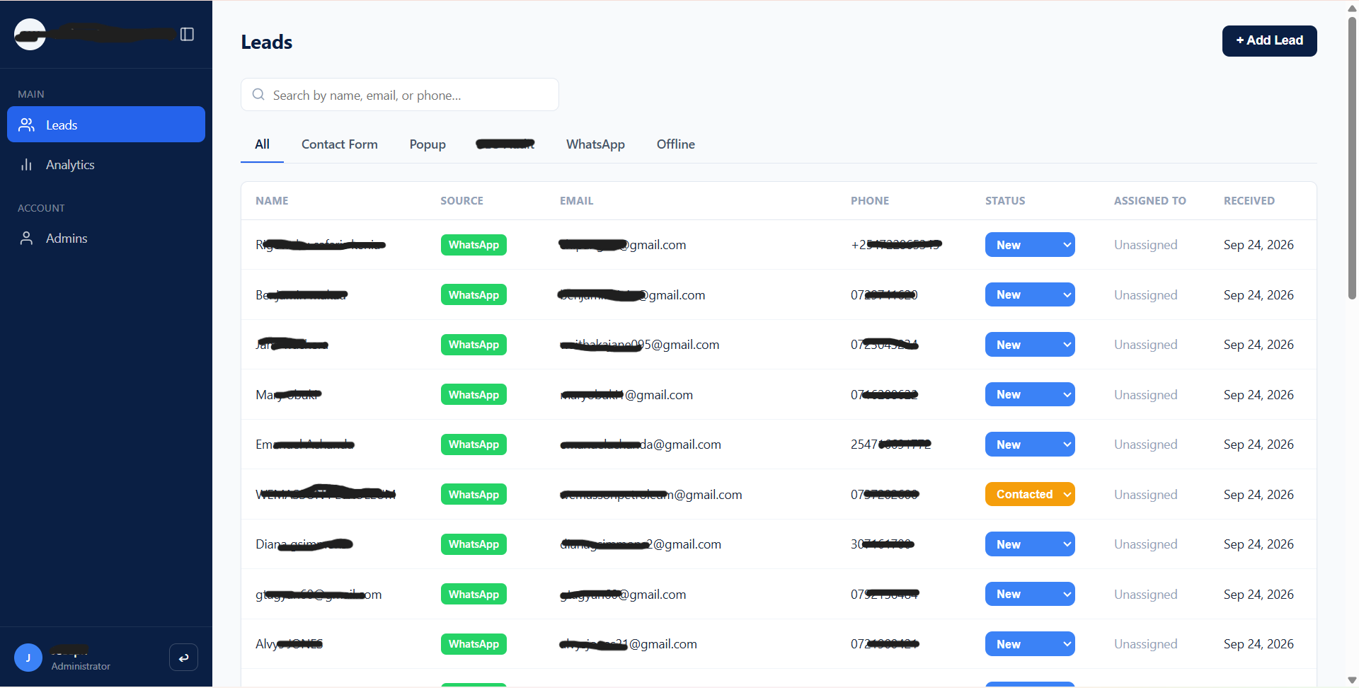The height and width of the screenshot is (688, 1359).
Task: Click the logout arrow icon
Action: click(x=183, y=658)
